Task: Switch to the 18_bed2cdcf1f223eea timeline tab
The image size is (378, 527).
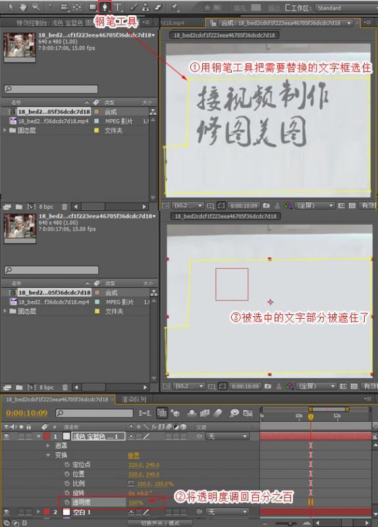Action: (x=57, y=399)
